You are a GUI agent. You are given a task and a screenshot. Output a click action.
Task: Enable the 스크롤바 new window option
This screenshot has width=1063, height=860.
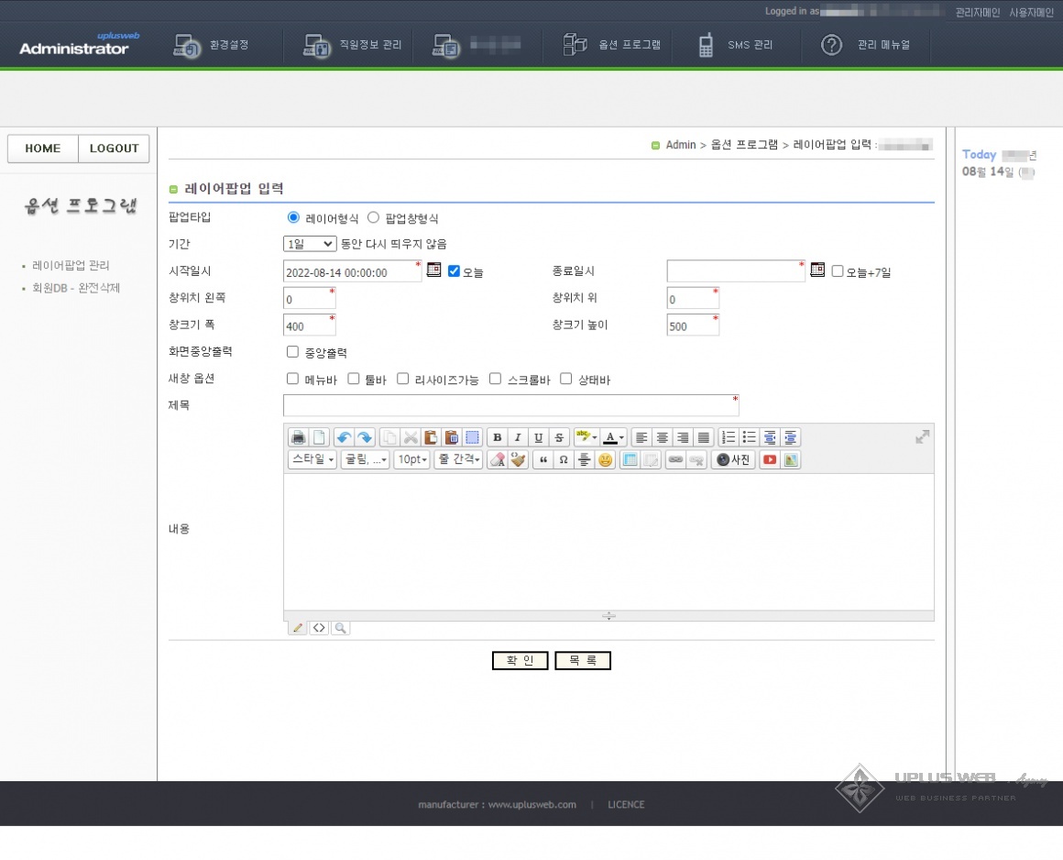pyautogui.click(x=495, y=379)
